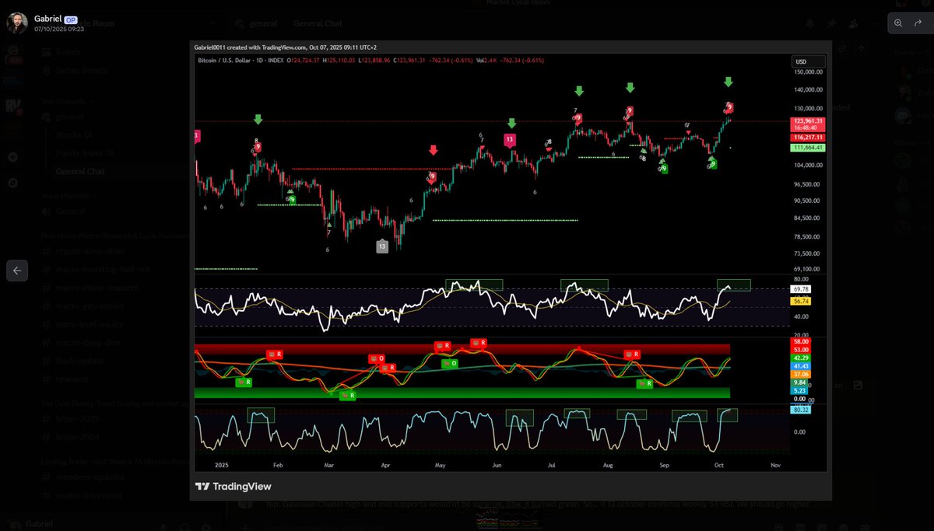
Task: Click the 116,217.11 red price label
Action: (809, 137)
